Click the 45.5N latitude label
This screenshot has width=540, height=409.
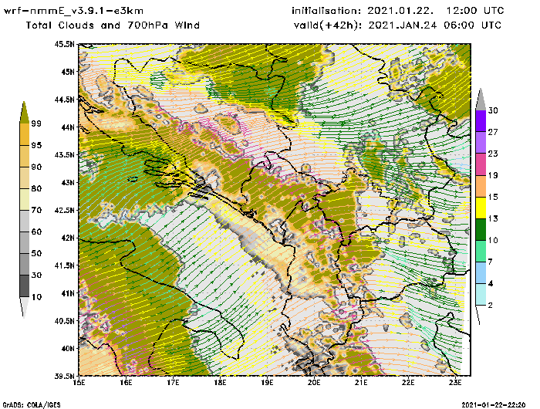tap(64, 44)
